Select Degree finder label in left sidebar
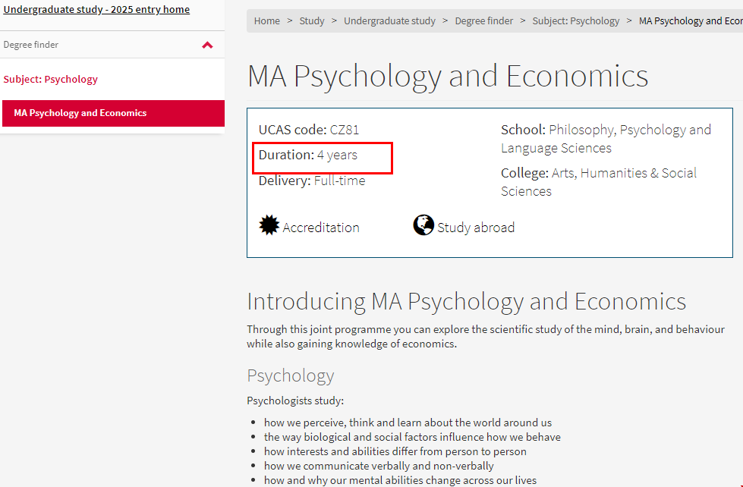 31,45
